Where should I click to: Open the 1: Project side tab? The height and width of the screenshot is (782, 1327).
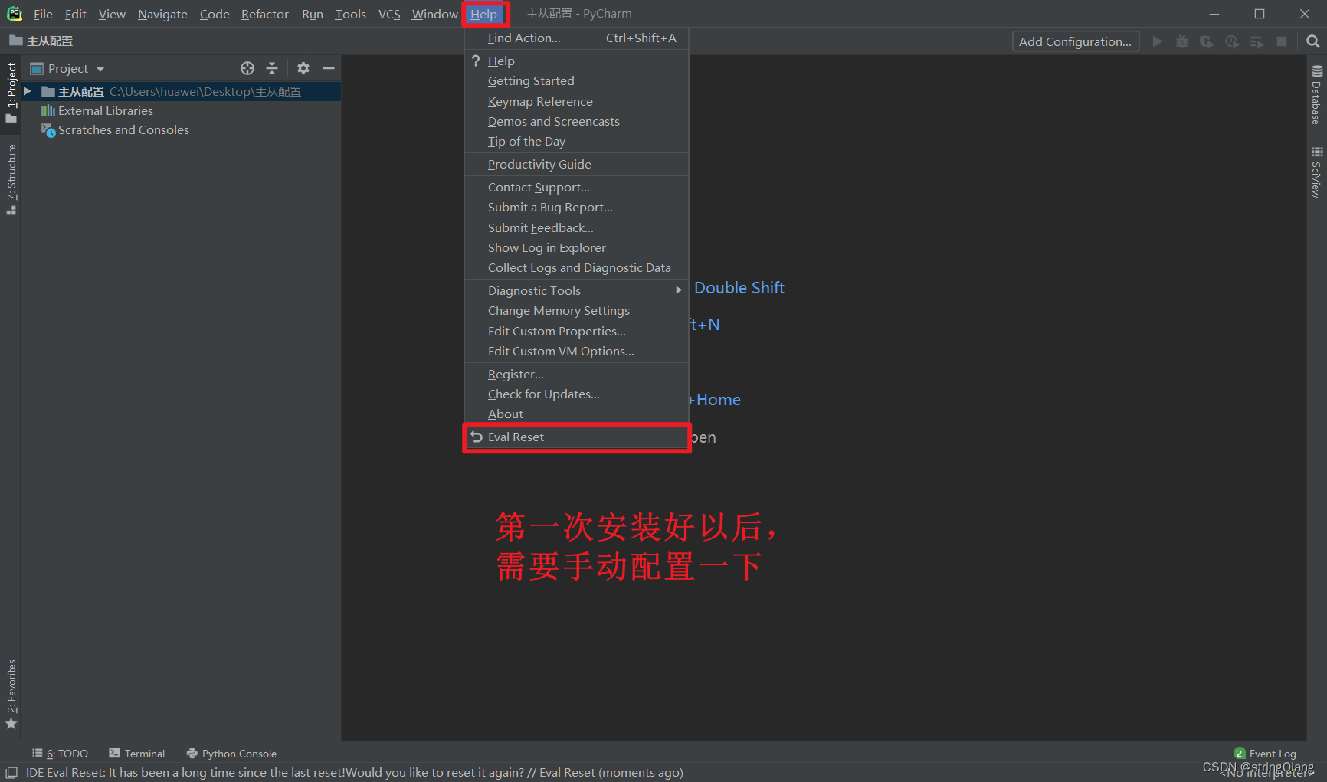pyautogui.click(x=11, y=93)
